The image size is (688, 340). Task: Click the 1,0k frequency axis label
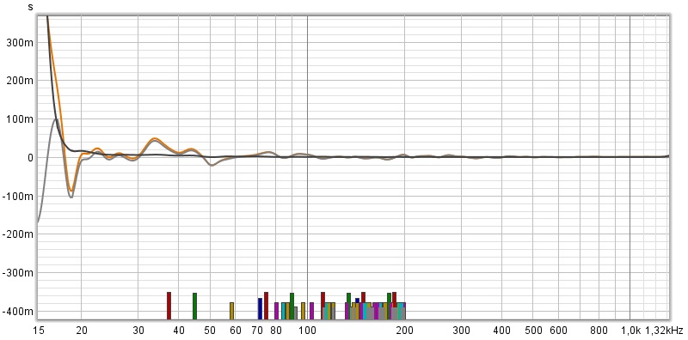coord(630,331)
